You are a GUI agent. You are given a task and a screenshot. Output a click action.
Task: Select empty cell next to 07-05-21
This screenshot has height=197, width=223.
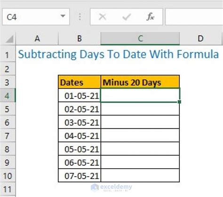point(140,175)
